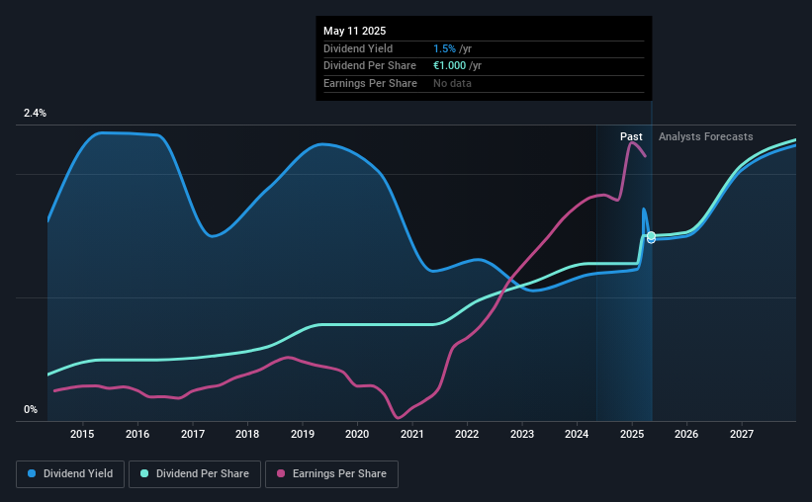
Task: Click the Analysts Forecasts region label
Action: [x=706, y=136]
